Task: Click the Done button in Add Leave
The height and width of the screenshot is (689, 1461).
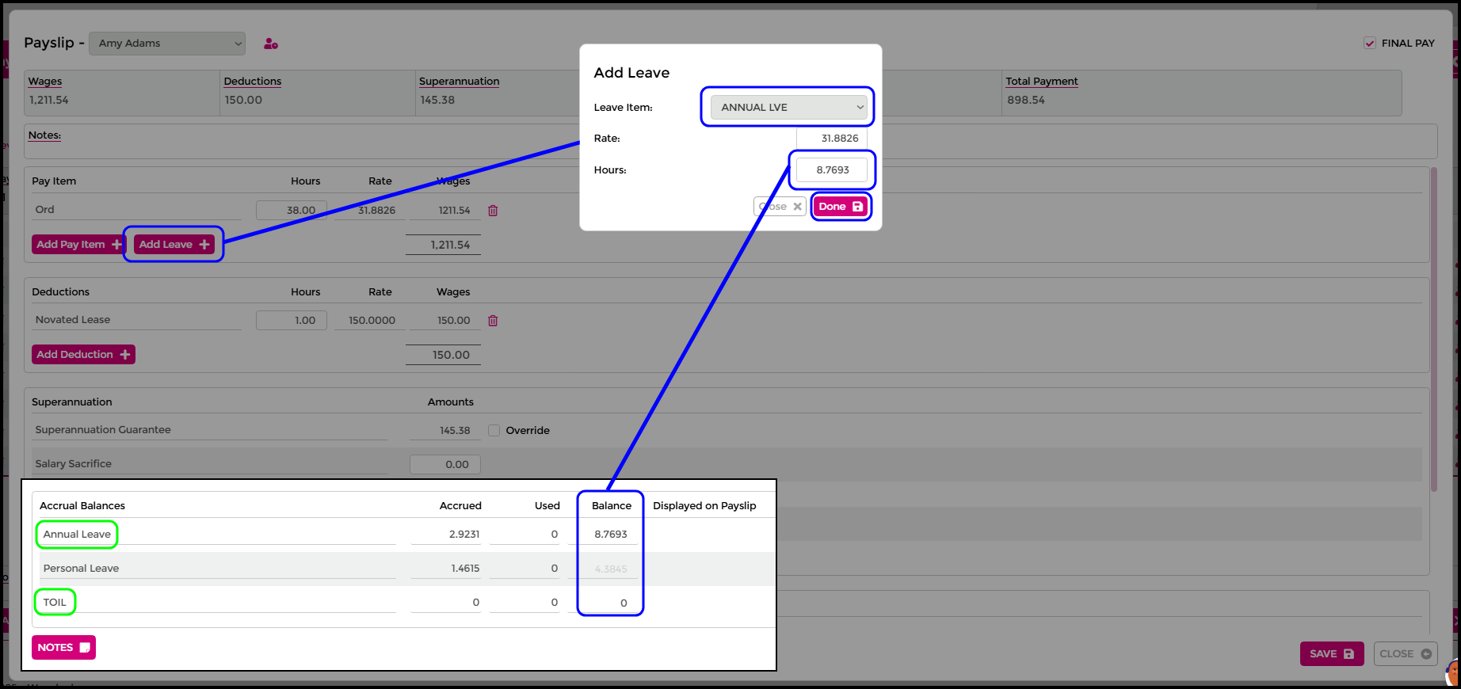Action: (x=841, y=207)
